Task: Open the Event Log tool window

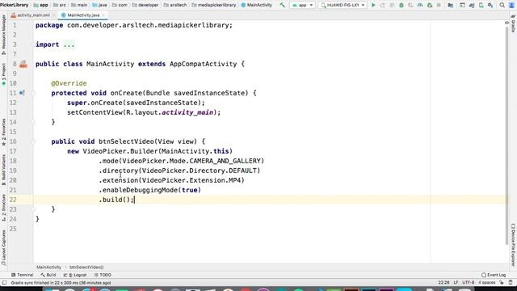Action: (x=494, y=275)
